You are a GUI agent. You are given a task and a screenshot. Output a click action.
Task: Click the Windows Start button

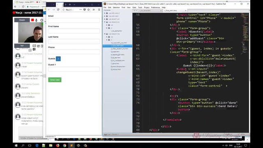coord(16,146)
